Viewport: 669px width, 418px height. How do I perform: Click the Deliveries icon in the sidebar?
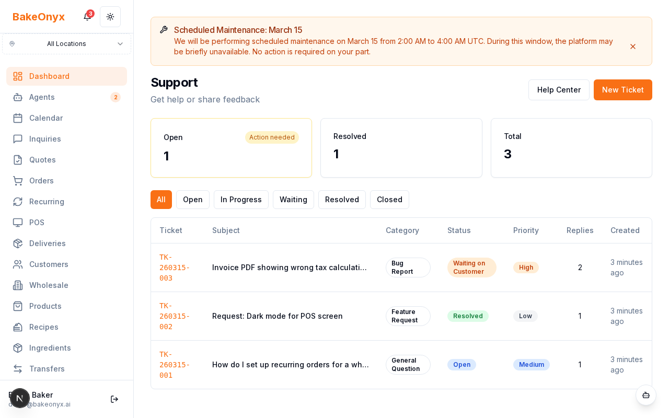17,243
